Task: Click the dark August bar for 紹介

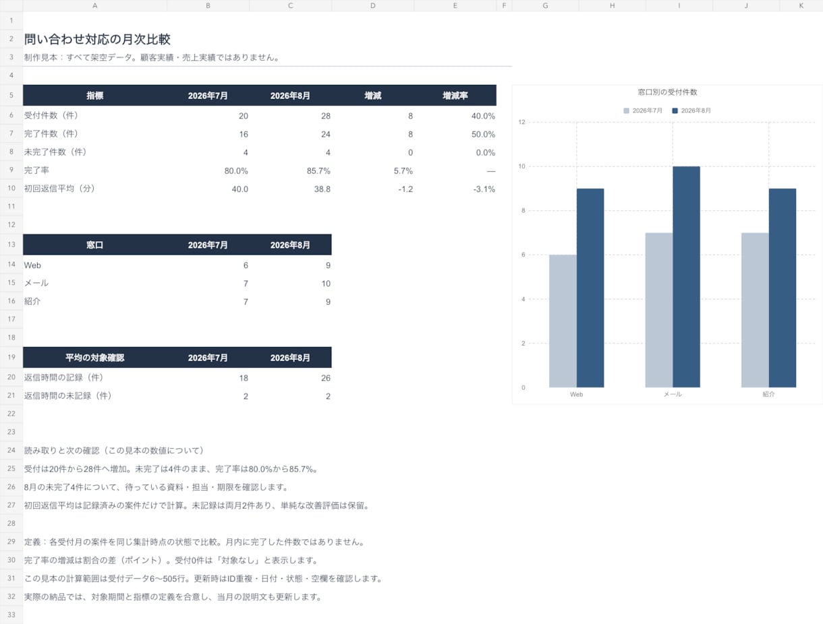Action: [783, 288]
